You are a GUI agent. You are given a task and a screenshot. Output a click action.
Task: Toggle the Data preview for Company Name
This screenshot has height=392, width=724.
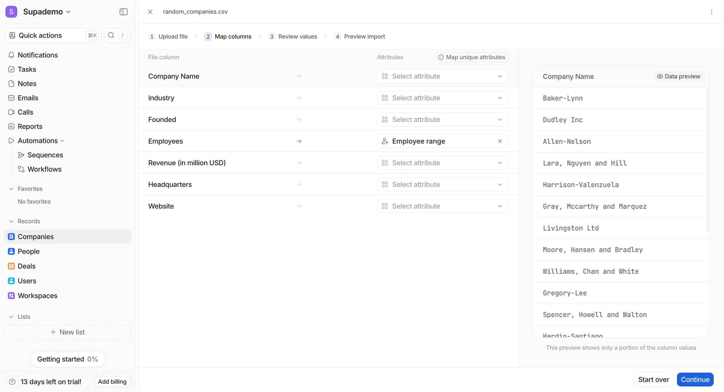(678, 76)
